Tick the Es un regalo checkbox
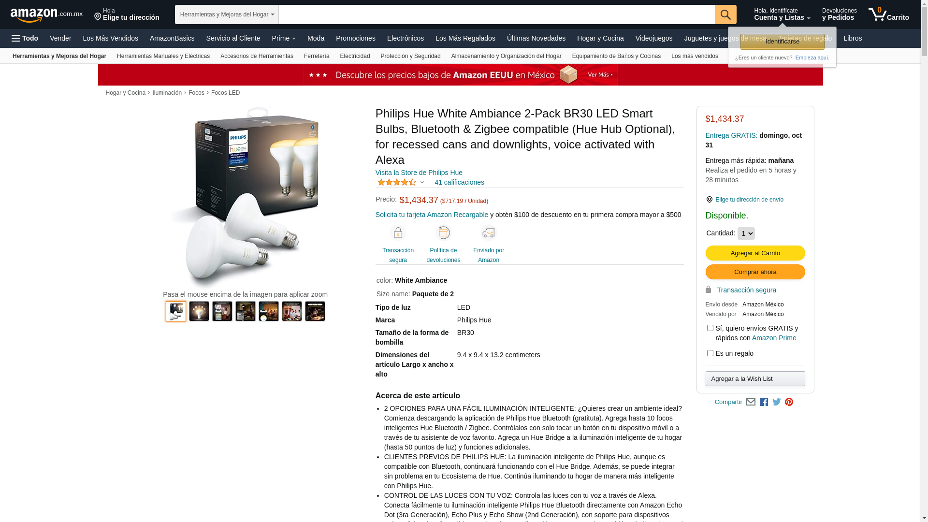Screen dimensions: 928x522 [710, 353]
